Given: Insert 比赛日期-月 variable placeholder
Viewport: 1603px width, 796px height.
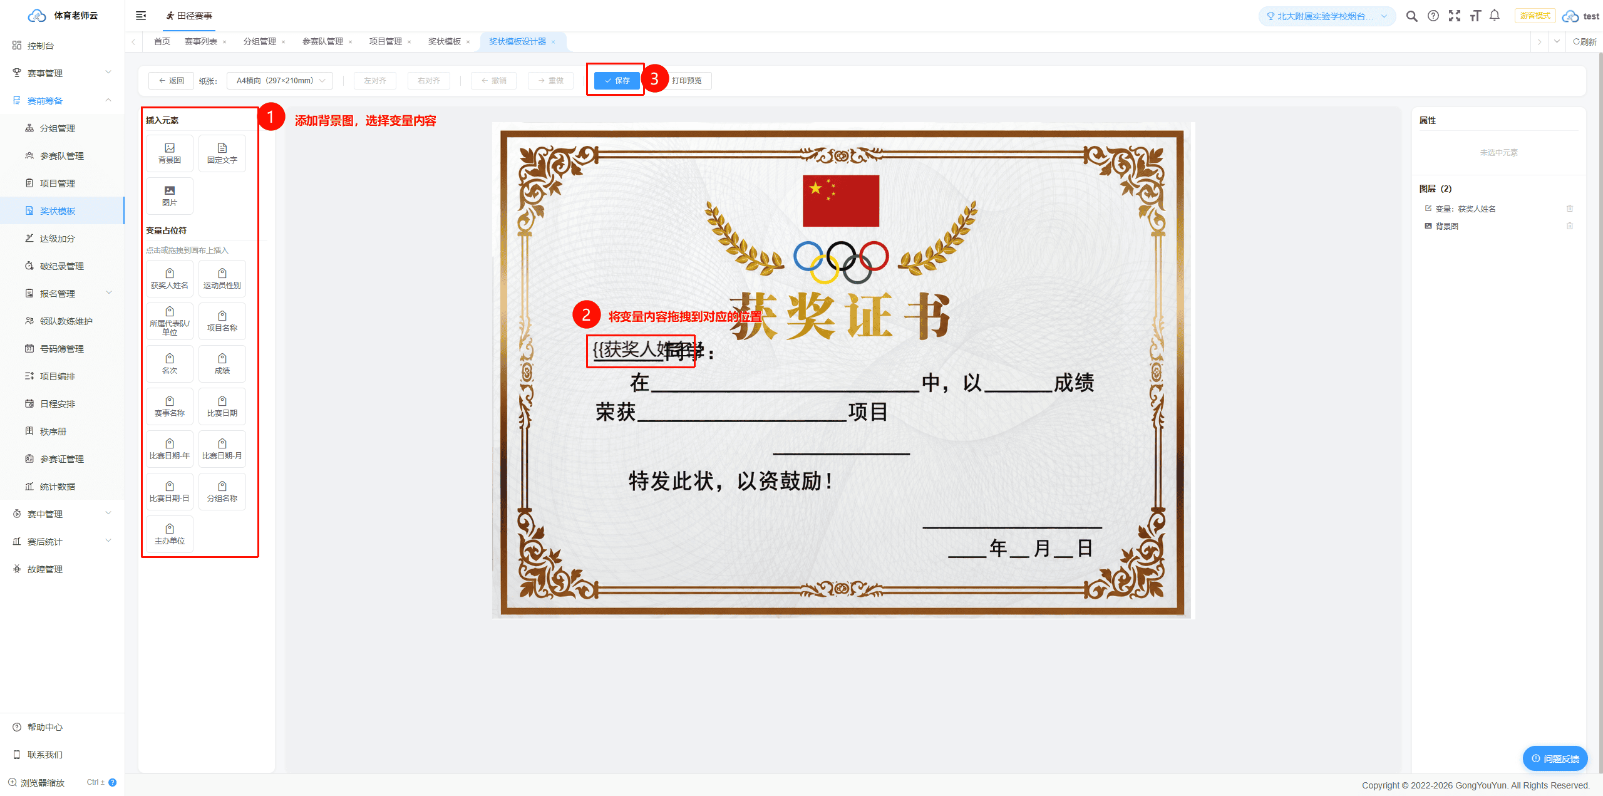Looking at the screenshot, I should point(222,449).
